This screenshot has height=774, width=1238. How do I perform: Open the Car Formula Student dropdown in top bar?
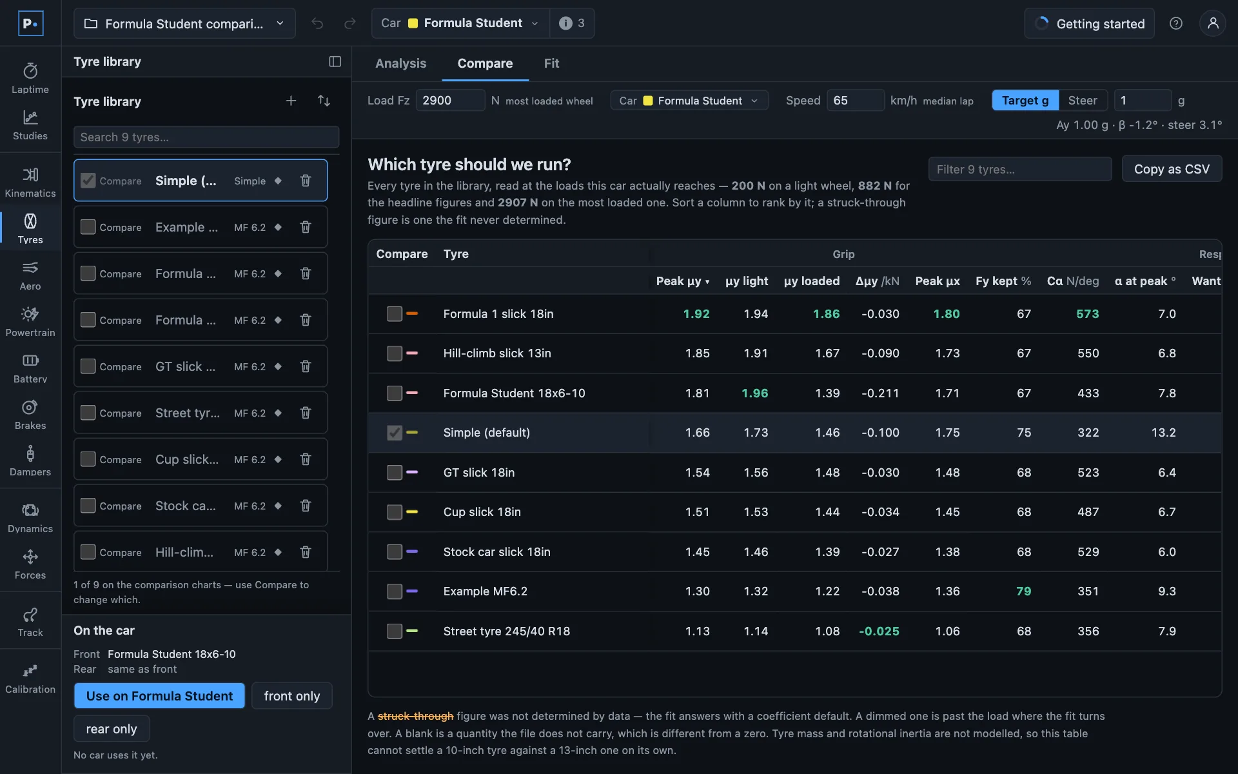pos(460,23)
